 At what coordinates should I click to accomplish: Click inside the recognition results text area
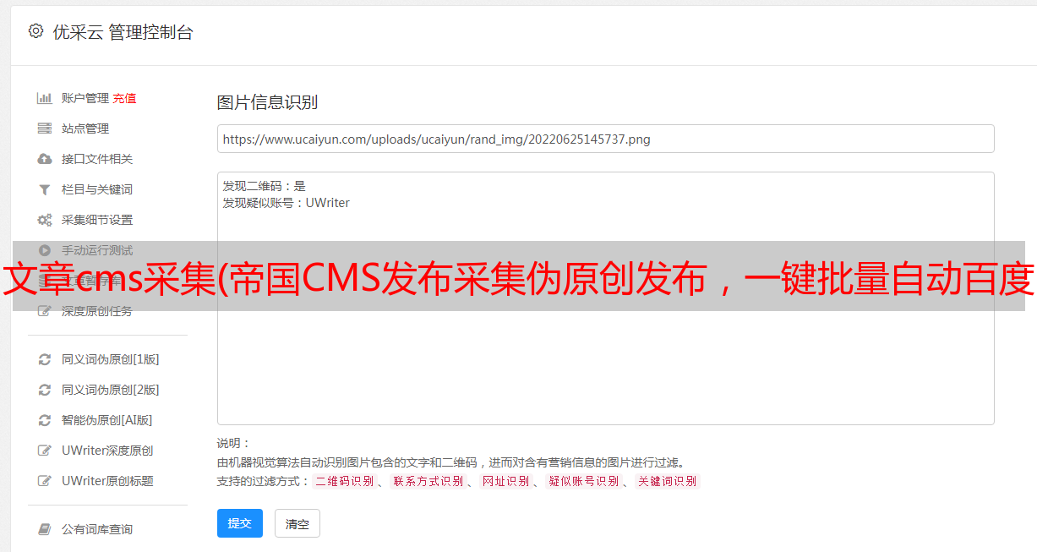click(x=605, y=298)
